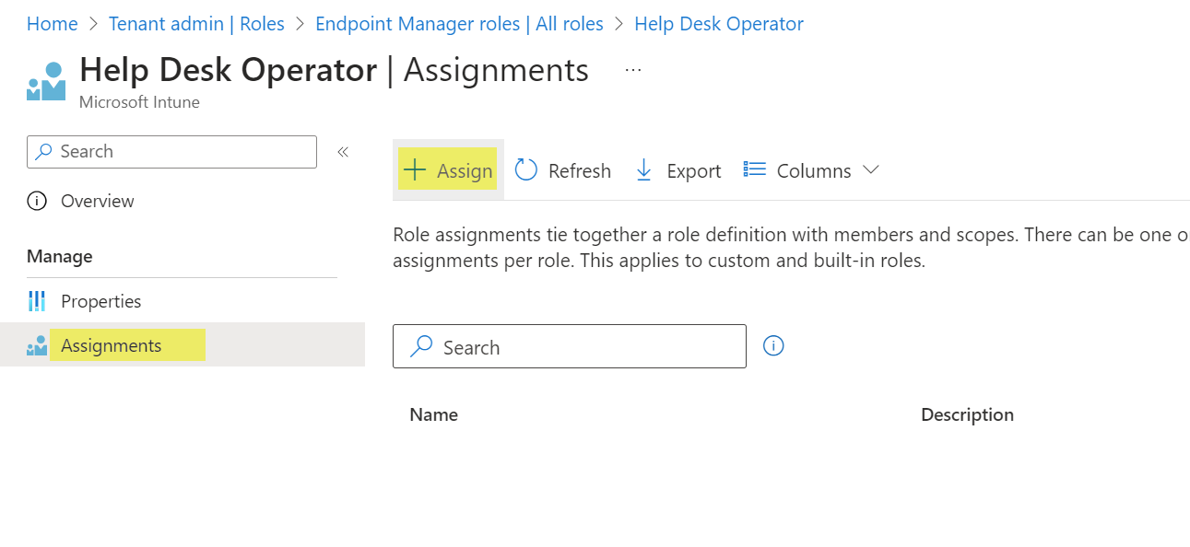This screenshot has width=1190, height=547.
Task: Open the Columns dropdown
Action: tap(811, 170)
